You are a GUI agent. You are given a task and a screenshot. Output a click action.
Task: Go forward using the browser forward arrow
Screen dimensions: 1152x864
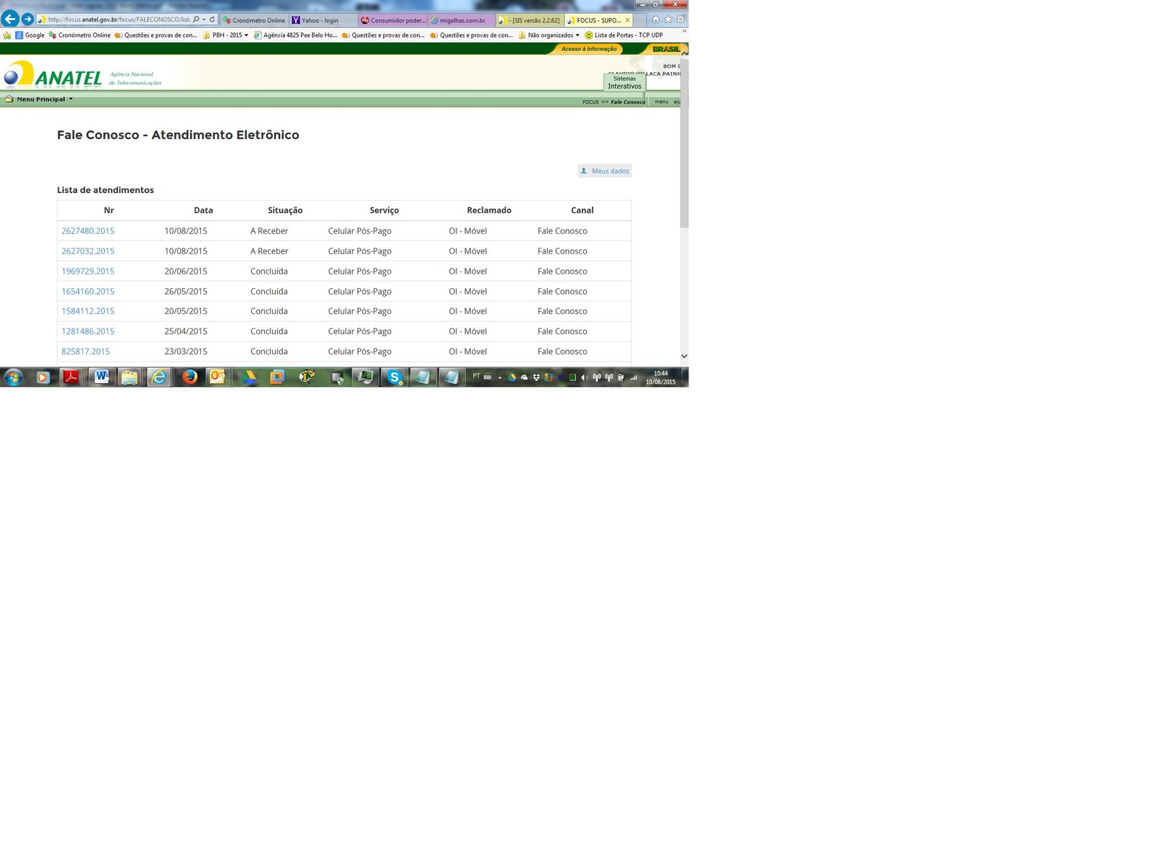coord(27,19)
